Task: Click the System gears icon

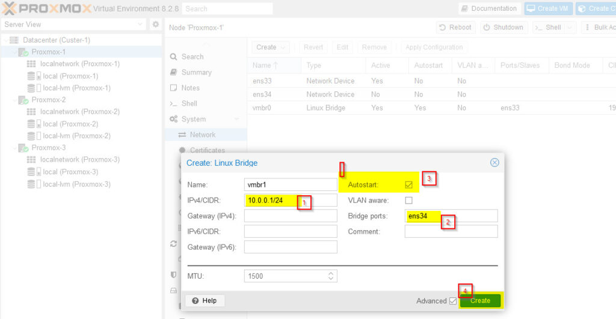Action: point(173,119)
